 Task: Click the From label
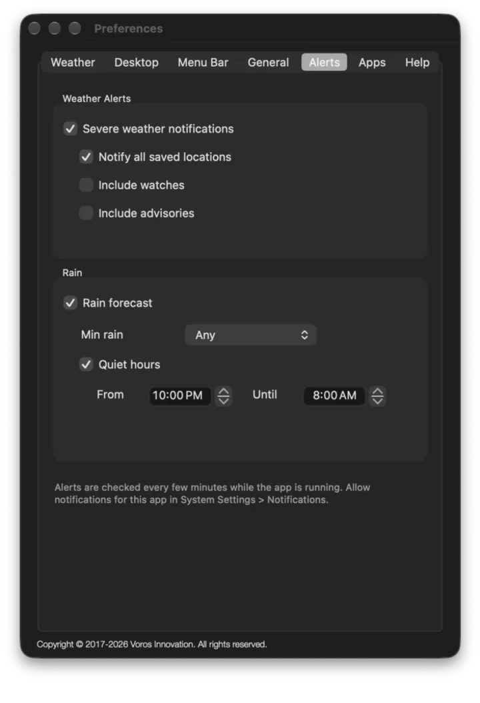tap(110, 395)
